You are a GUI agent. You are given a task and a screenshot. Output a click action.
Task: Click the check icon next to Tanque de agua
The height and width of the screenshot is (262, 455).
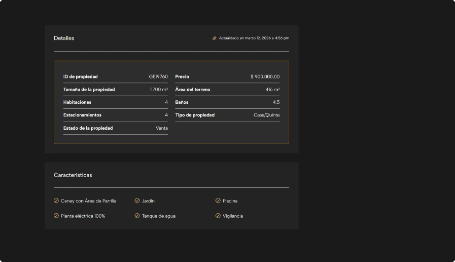click(x=137, y=216)
